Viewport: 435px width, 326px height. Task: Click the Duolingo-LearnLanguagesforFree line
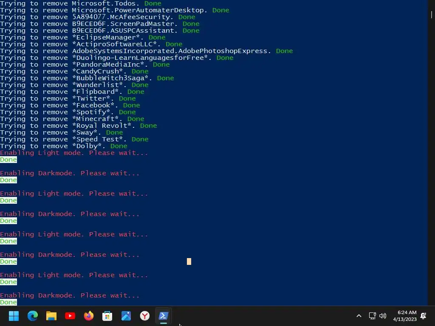(x=117, y=58)
